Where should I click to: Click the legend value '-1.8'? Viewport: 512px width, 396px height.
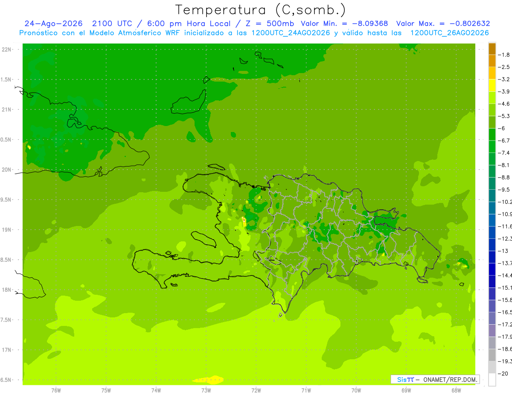click(x=504, y=55)
